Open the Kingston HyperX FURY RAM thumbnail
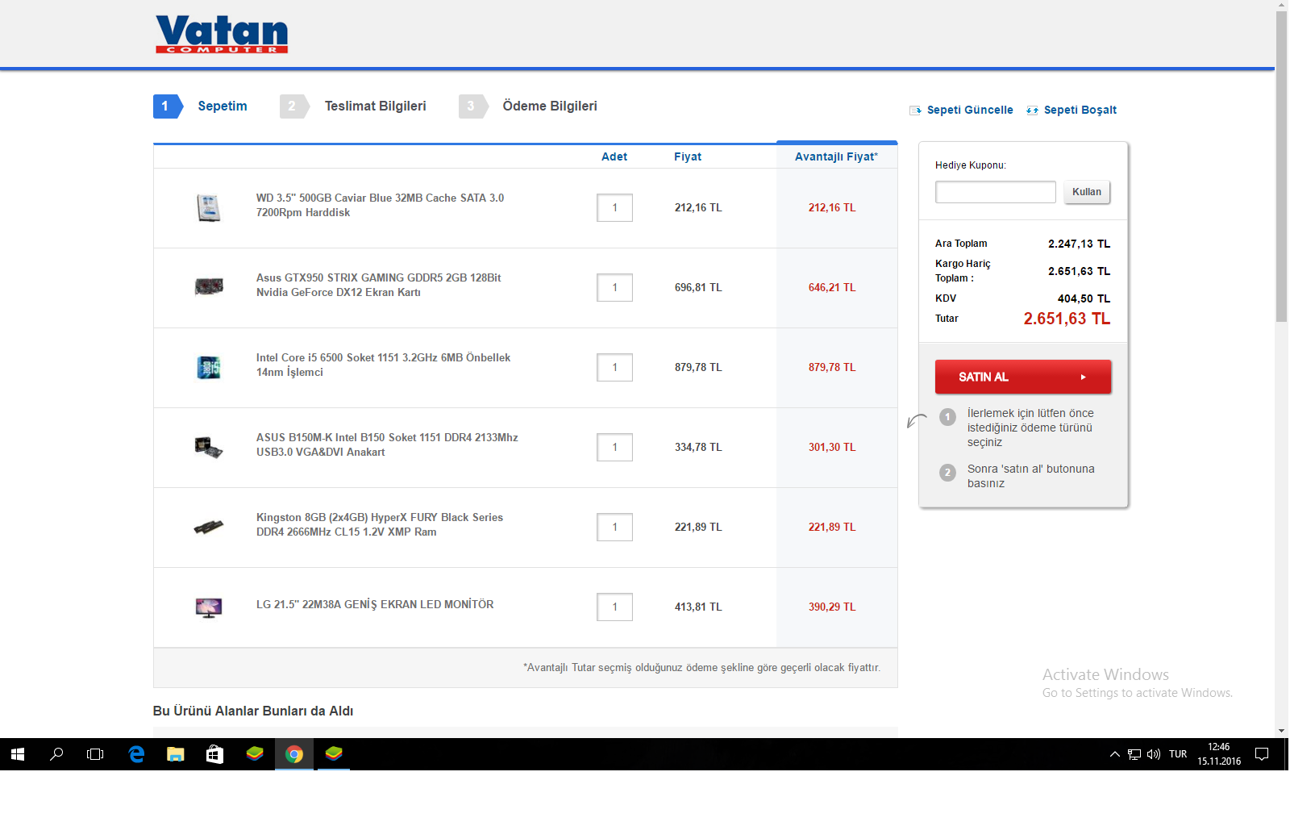The image size is (1290, 826). pyautogui.click(x=209, y=527)
